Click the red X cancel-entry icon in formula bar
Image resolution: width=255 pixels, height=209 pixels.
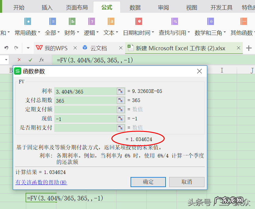(x=19, y=60)
